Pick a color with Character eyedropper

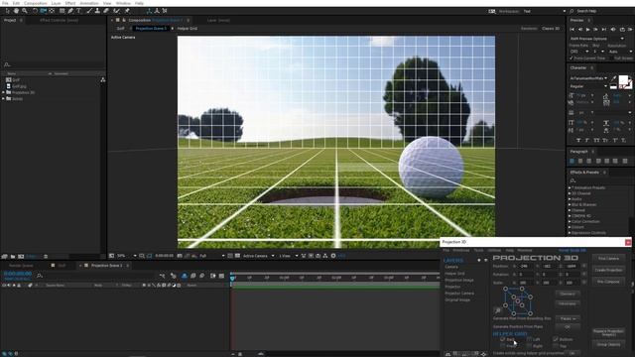pos(613,78)
